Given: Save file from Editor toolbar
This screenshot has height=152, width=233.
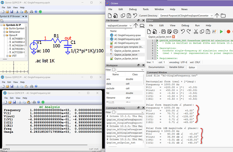Looking at the screenshot, I should tap(163, 31).
